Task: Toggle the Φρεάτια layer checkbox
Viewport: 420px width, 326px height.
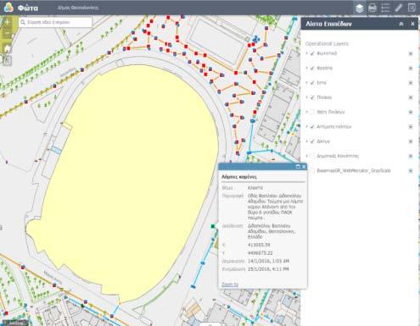Action: (312, 68)
